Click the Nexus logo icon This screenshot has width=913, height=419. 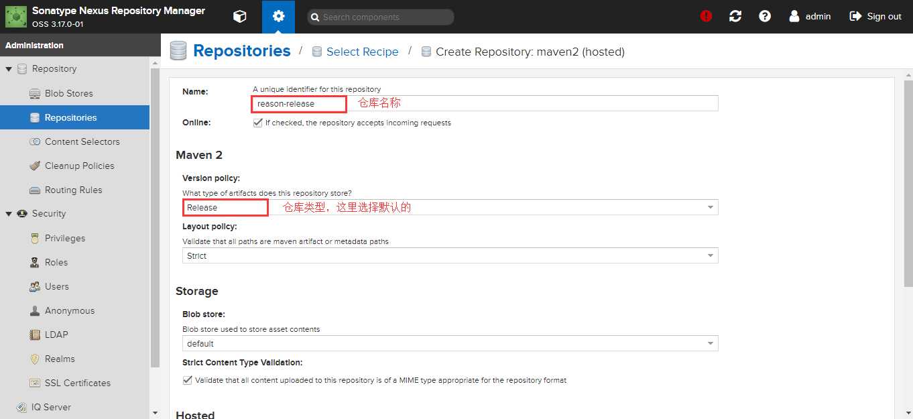coord(16,16)
